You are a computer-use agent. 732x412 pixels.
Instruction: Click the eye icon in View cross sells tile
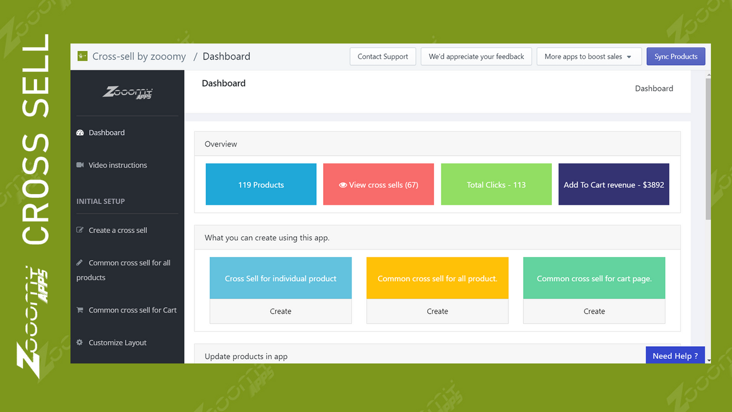click(x=343, y=185)
